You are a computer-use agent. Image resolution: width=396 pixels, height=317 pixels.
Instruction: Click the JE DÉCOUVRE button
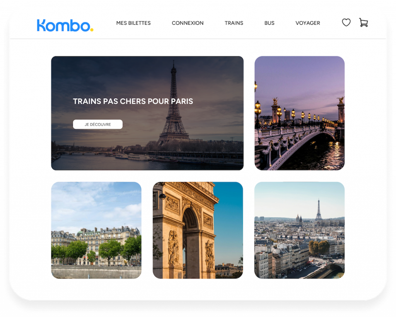(98, 124)
